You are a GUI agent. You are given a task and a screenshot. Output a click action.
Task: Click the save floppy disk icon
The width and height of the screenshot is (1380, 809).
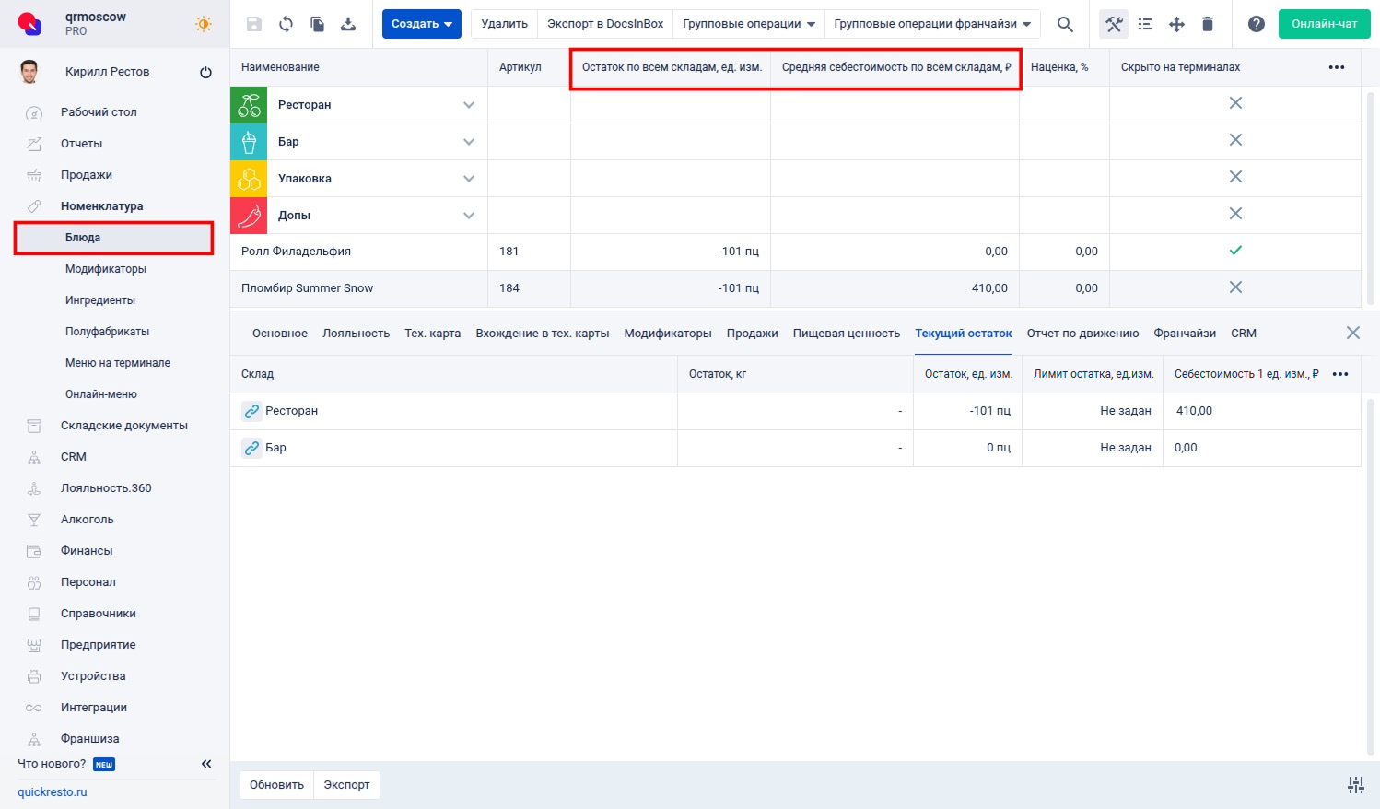(x=254, y=24)
